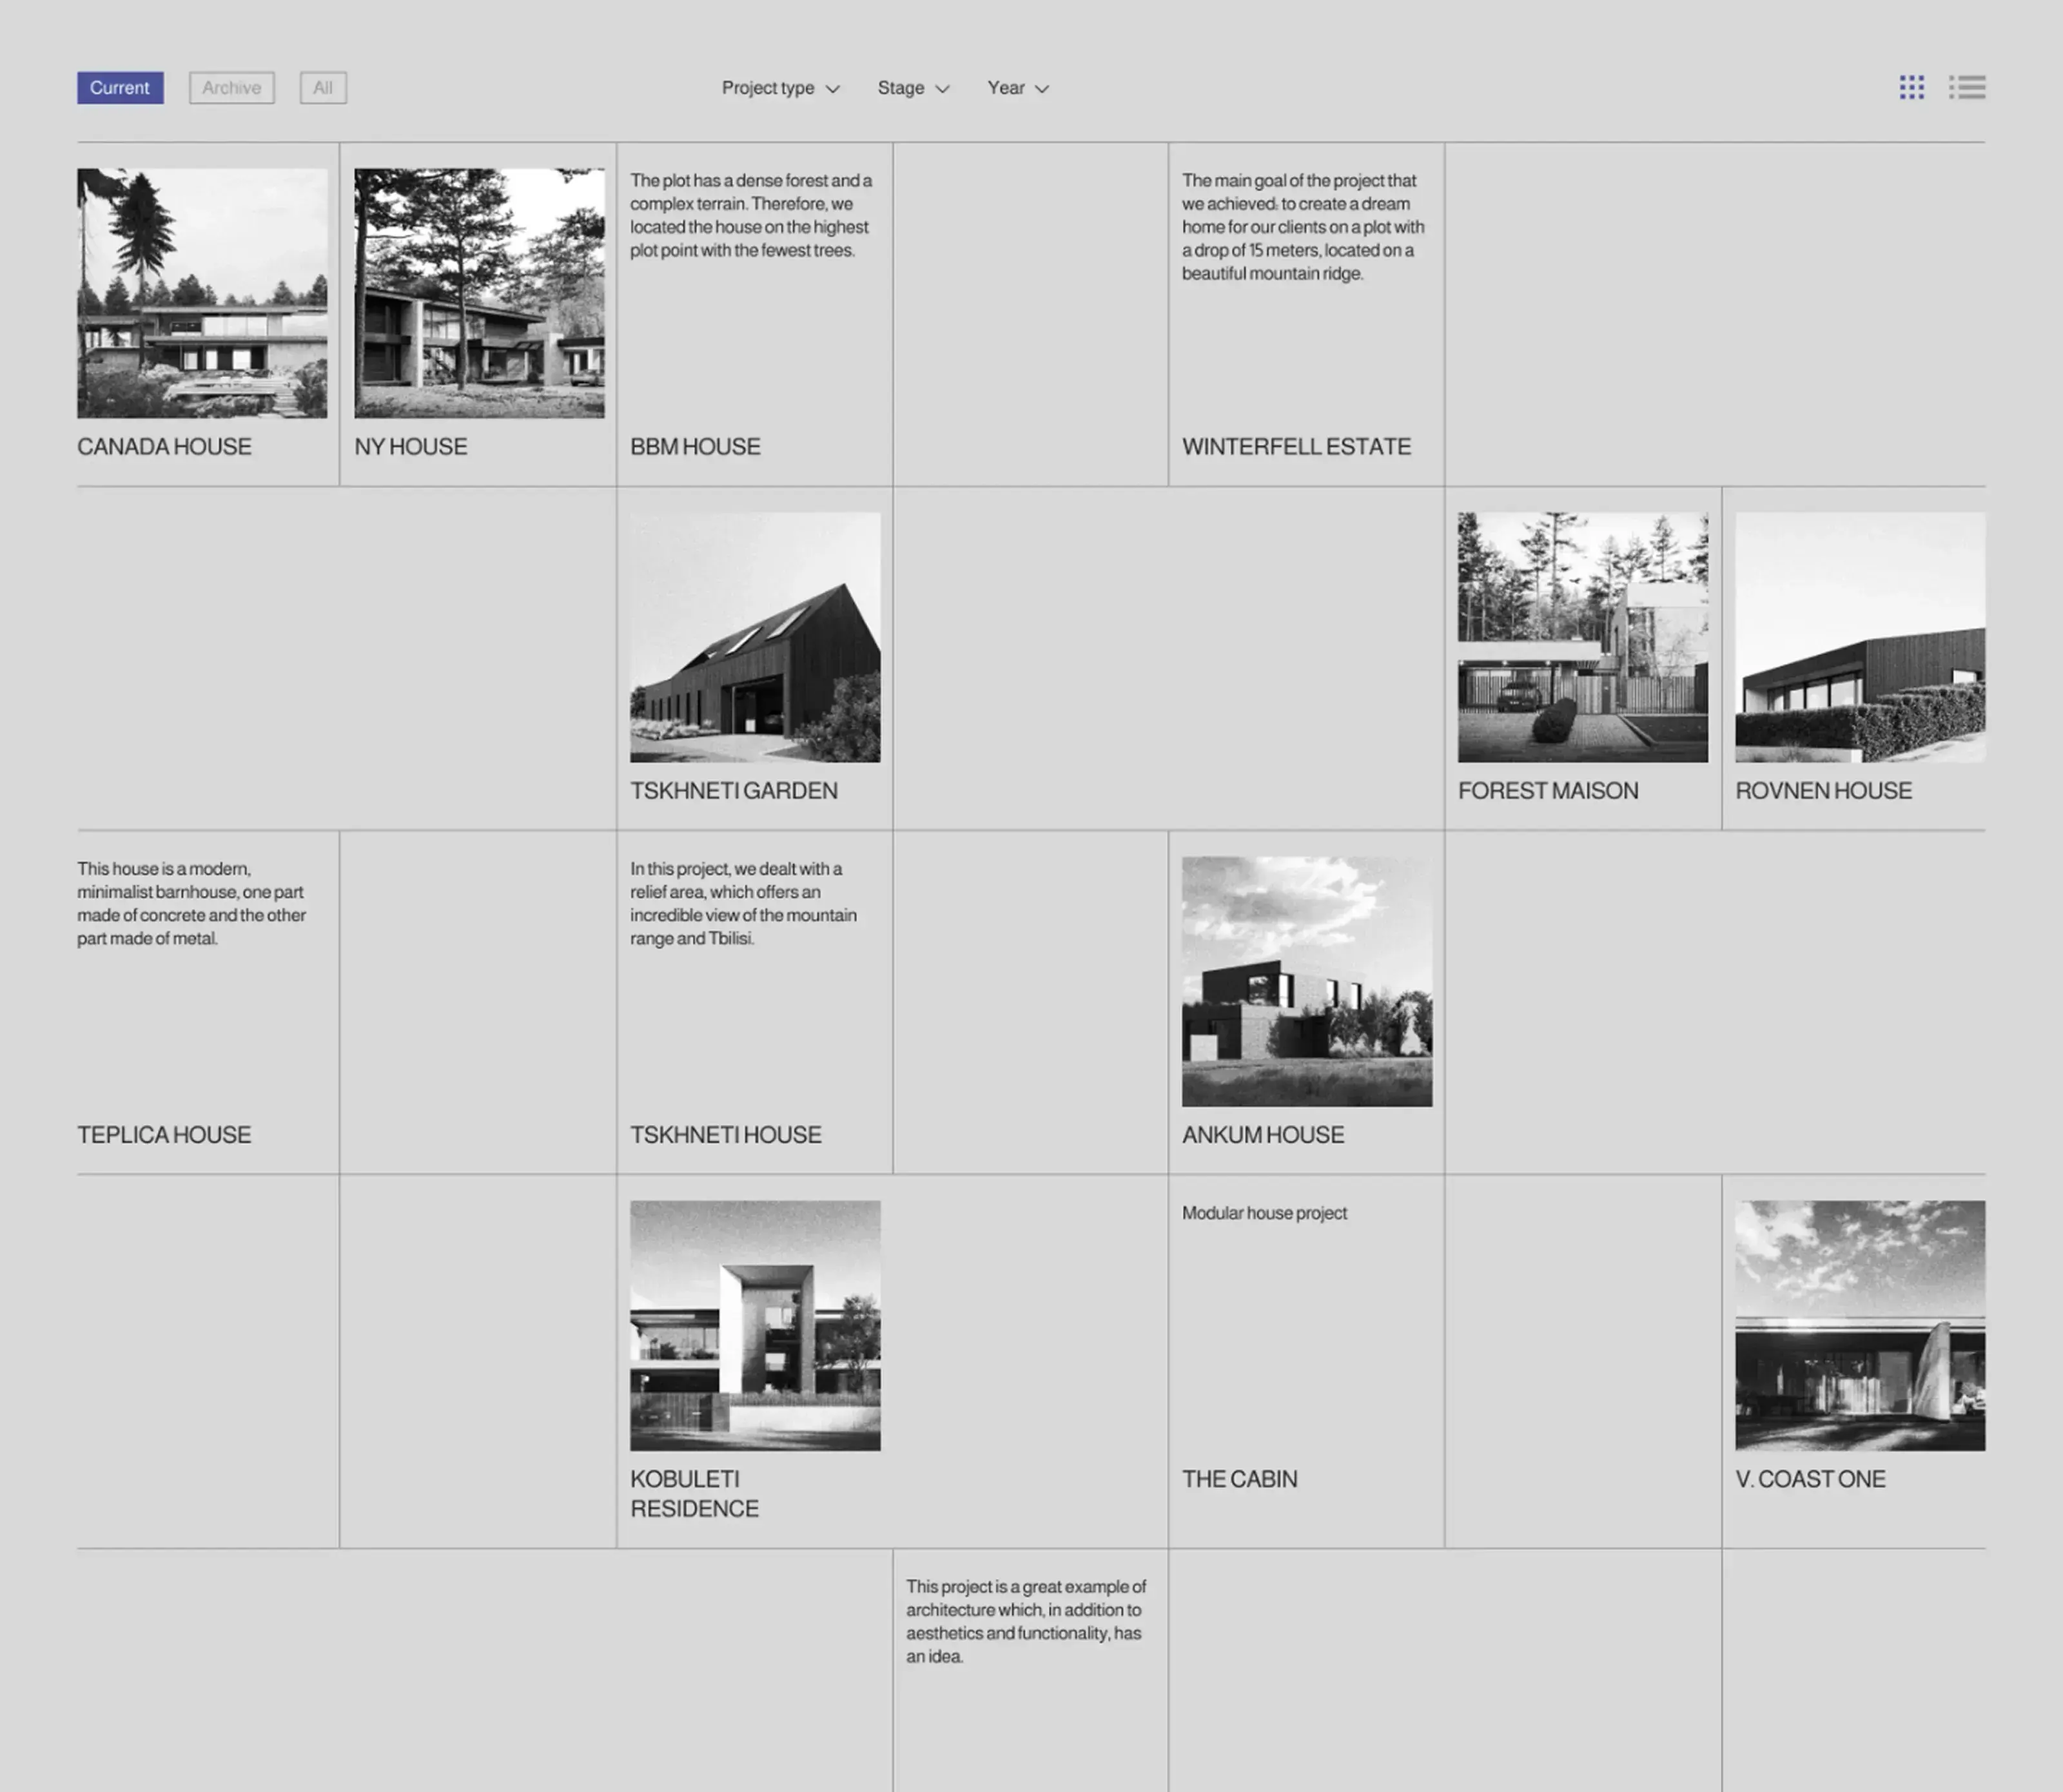Click the 'great example of architecture' description
Image resolution: width=2063 pixels, height=1792 pixels.
click(x=1026, y=1621)
